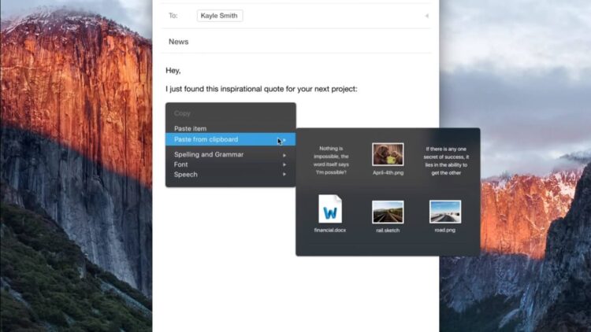The image size is (591, 332).
Task: Click the 'inspirational quote' sentence in body
Action: pos(261,89)
